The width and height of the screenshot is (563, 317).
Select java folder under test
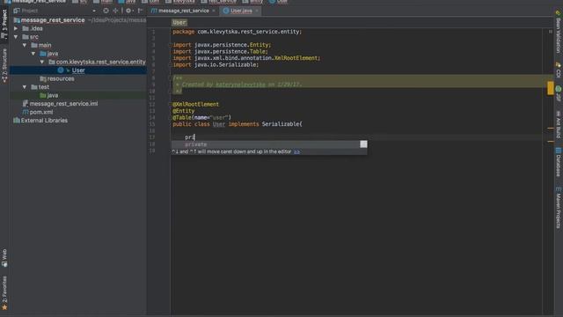tap(53, 95)
